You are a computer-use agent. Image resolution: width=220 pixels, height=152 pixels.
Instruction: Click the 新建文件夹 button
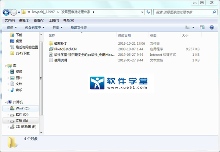[x=78, y=27]
